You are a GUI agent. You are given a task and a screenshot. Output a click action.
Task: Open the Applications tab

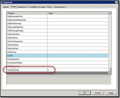22,7
